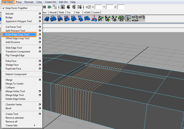Click the IPR render clapperboard icon
Image resolution: width=184 pixels, height=129 pixels.
coord(74,7)
